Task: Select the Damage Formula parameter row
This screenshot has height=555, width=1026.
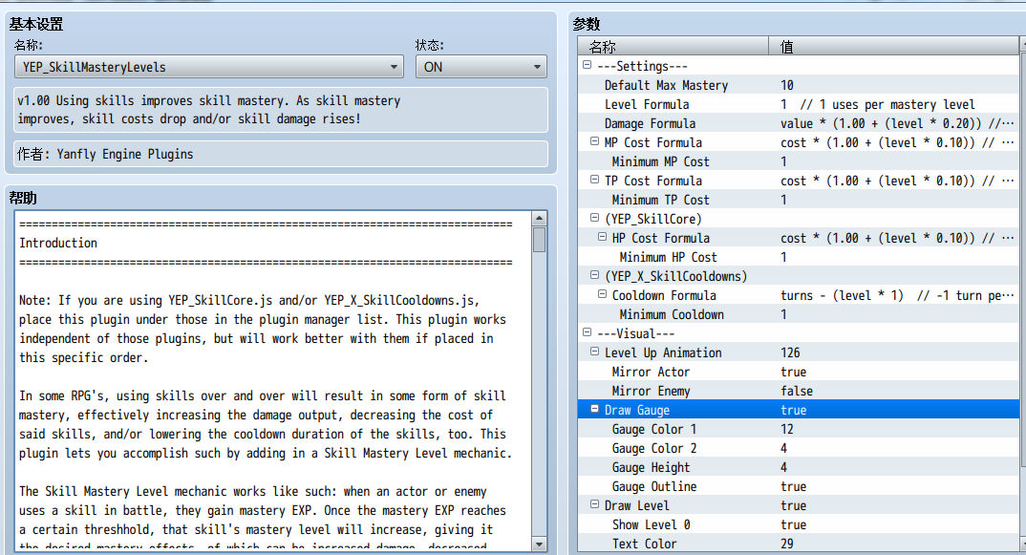Action: [799, 123]
